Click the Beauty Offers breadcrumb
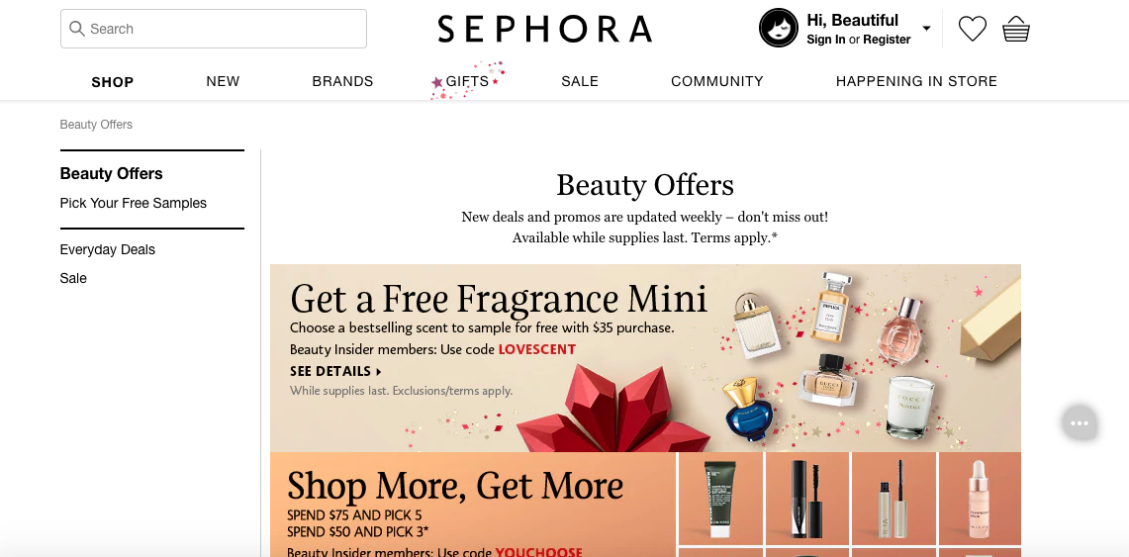Screen dimensions: 1129x557 (x=96, y=125)
